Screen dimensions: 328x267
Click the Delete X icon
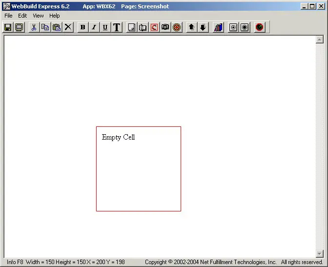[68, 27]
